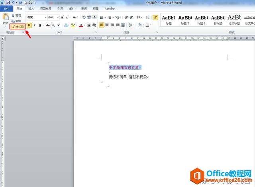
Task: Open paragraph shading color bucket
Action: point(139,25)
